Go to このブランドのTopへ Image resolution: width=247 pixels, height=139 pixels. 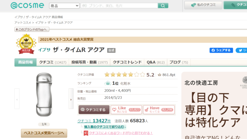click(x=32, y=29)
